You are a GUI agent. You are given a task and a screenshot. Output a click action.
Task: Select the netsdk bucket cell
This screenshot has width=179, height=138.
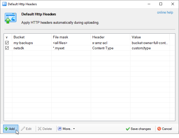(x=32, y=48)
